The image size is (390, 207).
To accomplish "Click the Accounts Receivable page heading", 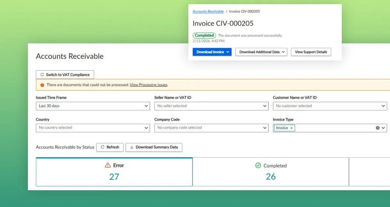I will tap(70, 56).
